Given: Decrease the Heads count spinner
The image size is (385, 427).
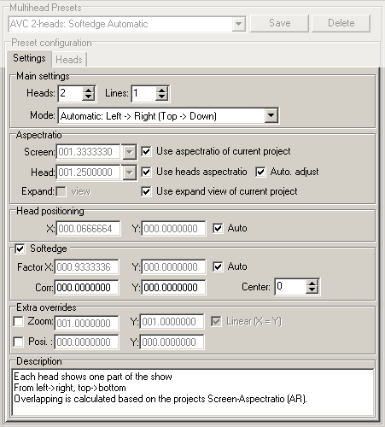Looking at the screenshot, I should click(88, 97).
